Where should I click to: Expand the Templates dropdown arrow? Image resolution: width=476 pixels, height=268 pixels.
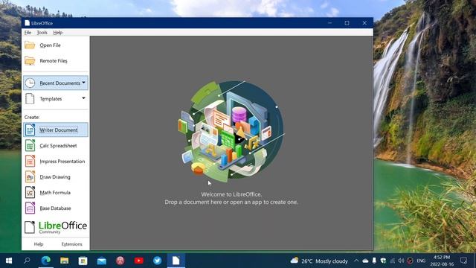pos(83,98)
